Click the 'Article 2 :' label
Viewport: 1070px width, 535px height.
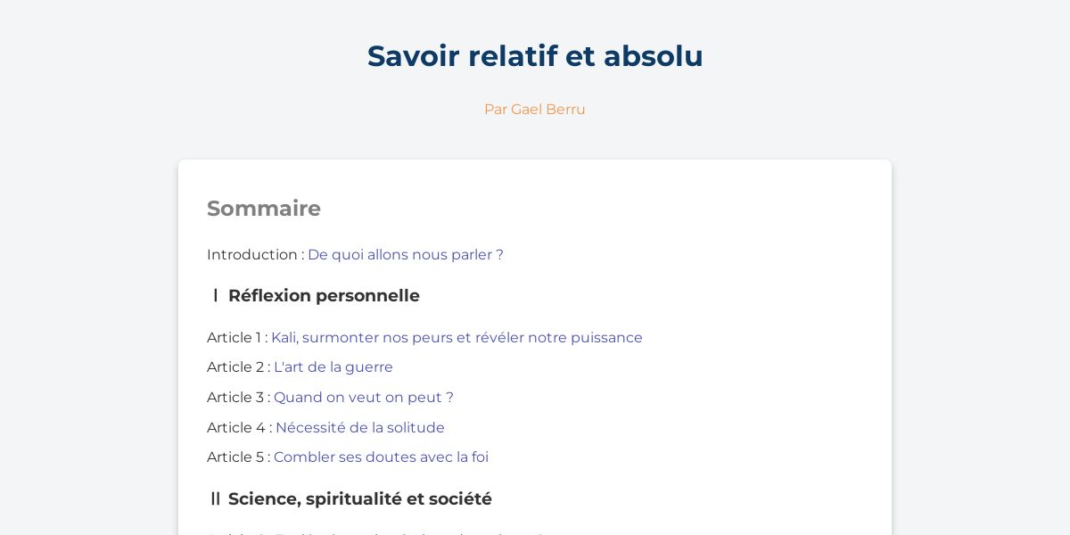pos(239,367)
